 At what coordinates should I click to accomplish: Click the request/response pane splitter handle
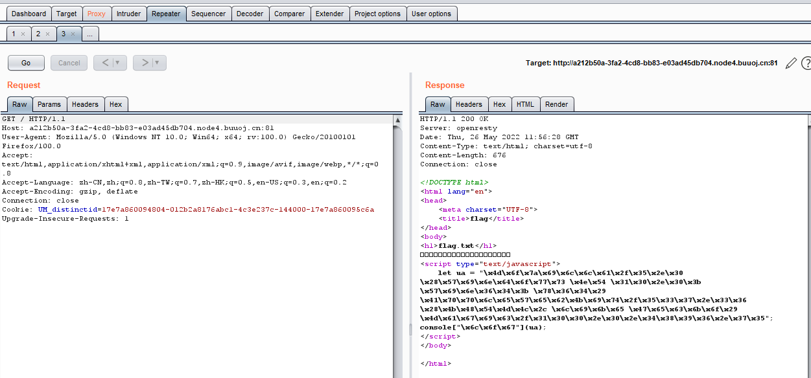[410, 329]
